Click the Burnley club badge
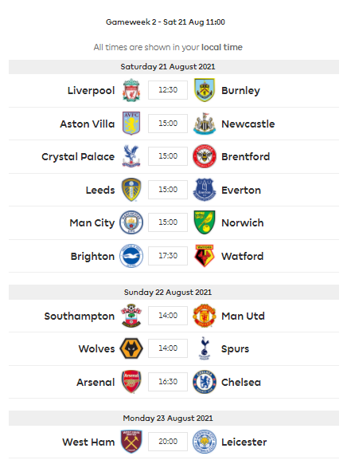This screenshot has width=351, height=460. pos(205,90)
